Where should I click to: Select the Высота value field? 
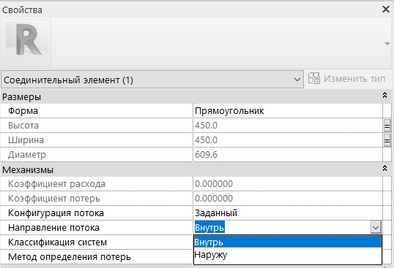click(x=288, y=125)
